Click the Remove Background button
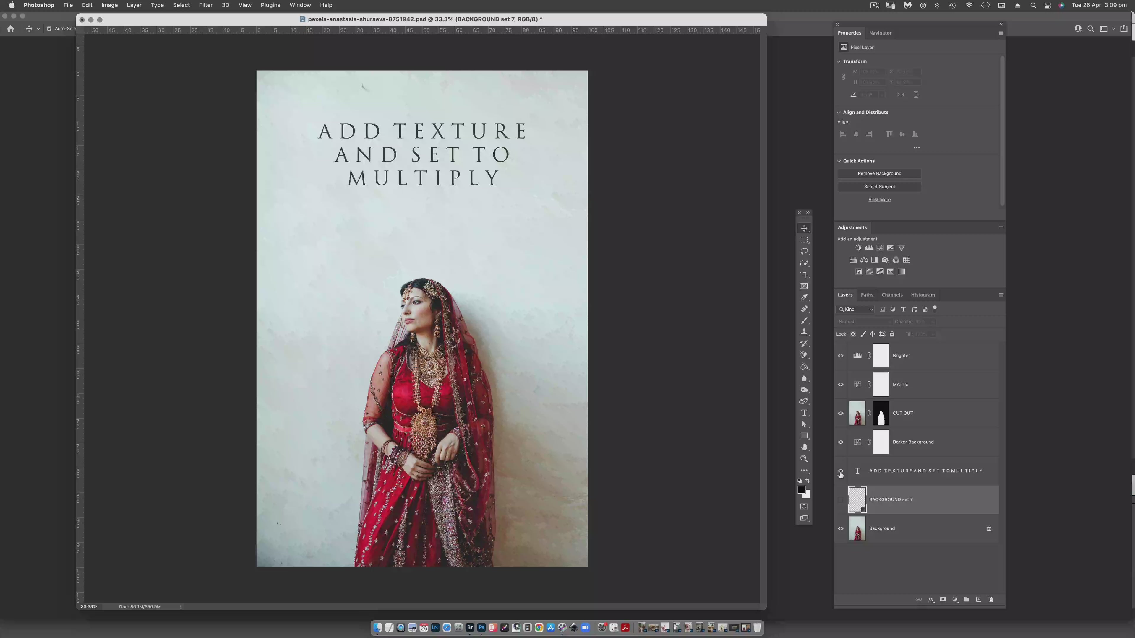 (x=879, y=173)
